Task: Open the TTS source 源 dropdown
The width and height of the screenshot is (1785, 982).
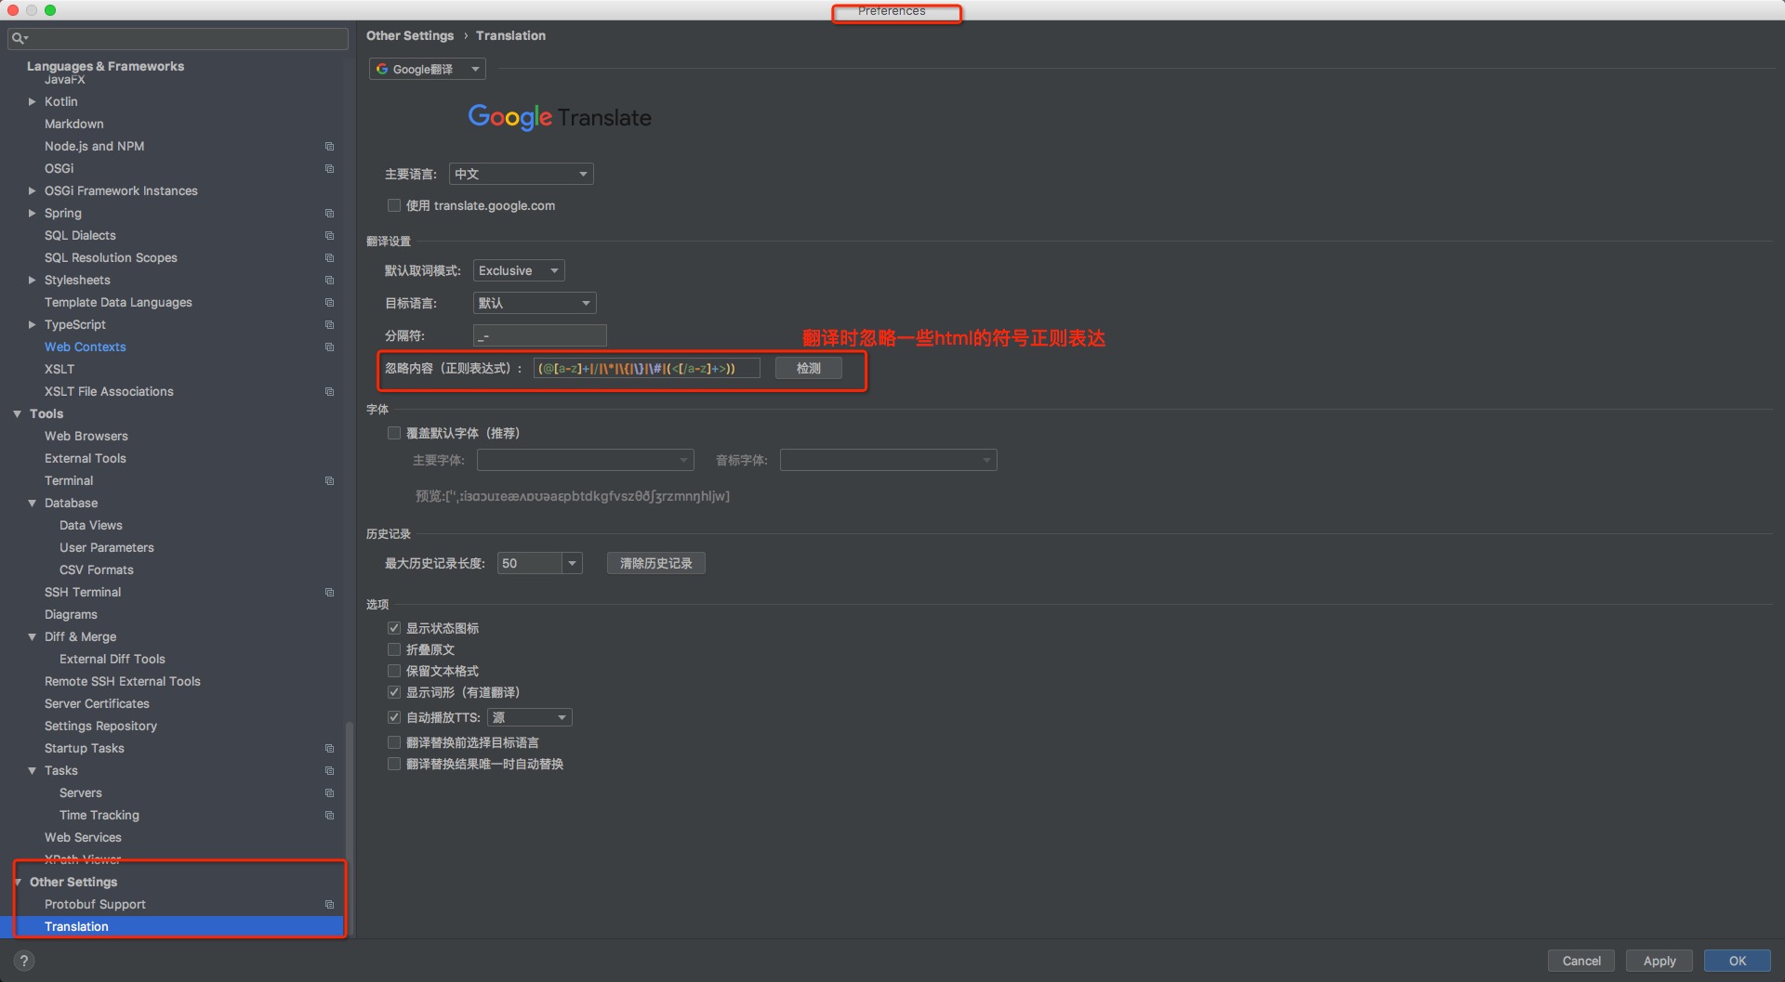Action: point(530,717)
